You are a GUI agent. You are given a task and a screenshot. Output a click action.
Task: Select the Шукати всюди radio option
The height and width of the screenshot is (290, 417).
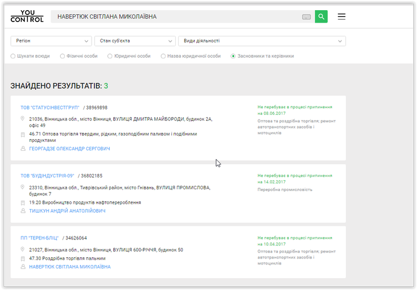click(13, 56)
